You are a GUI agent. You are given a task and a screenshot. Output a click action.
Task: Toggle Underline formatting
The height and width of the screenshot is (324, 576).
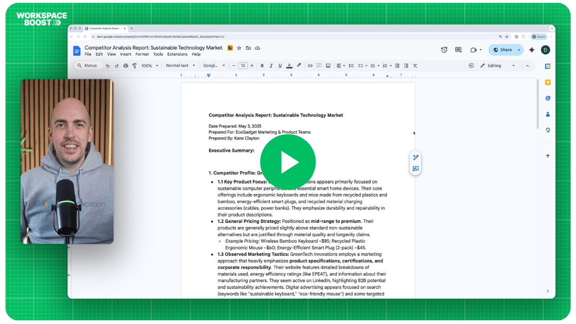point(280,66)
